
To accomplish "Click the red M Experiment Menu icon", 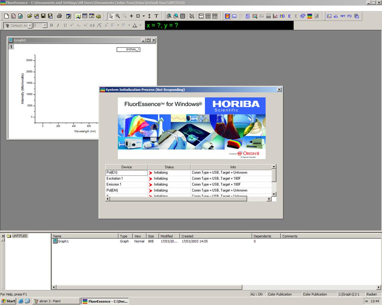I will (227, 16).
